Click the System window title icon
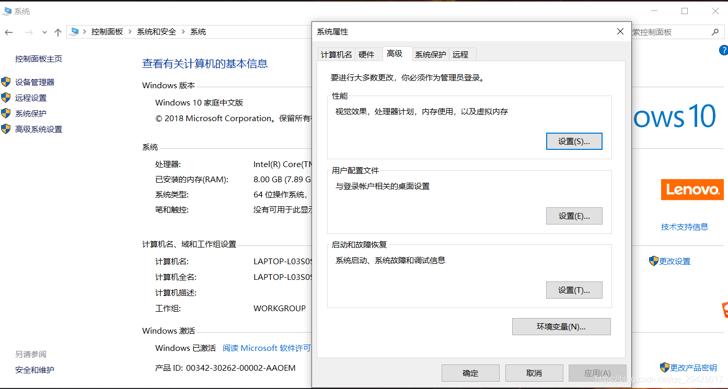728x389 pixels. point(7,11)
